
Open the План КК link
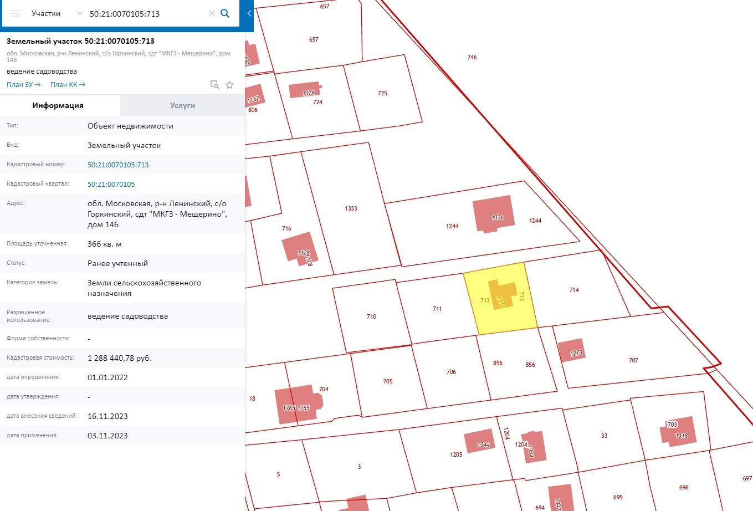68,85
